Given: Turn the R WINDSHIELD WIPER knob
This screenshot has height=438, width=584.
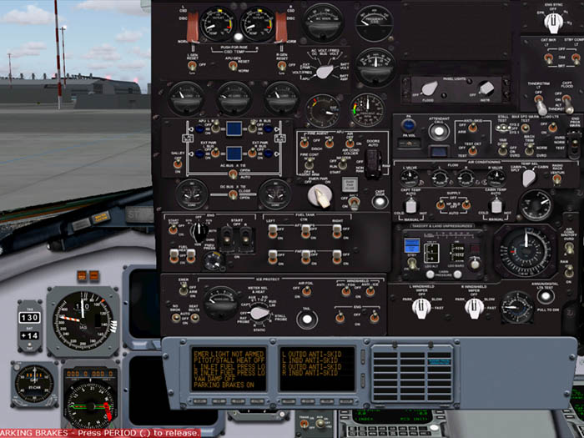Looking at the screenshot, I should [x=474, y=309].
